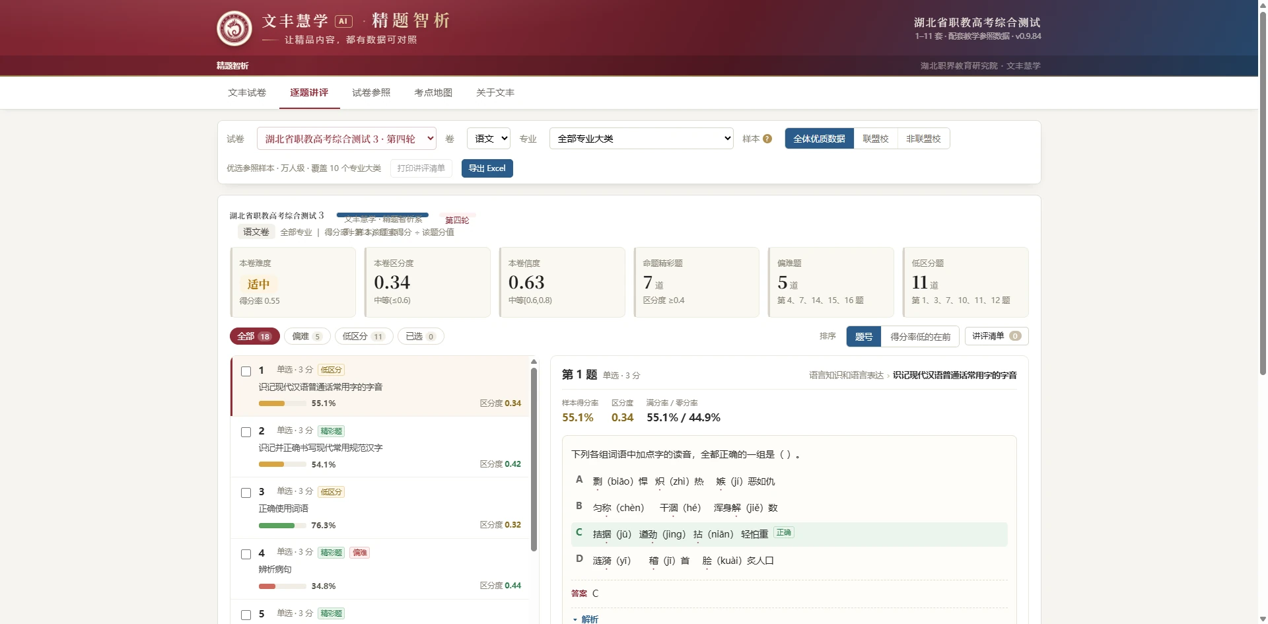
Task: Click the 文丰慧学 circular logo
Action: 234,28
